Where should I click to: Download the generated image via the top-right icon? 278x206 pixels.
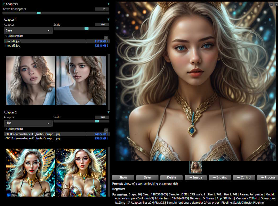coord(271,4)
